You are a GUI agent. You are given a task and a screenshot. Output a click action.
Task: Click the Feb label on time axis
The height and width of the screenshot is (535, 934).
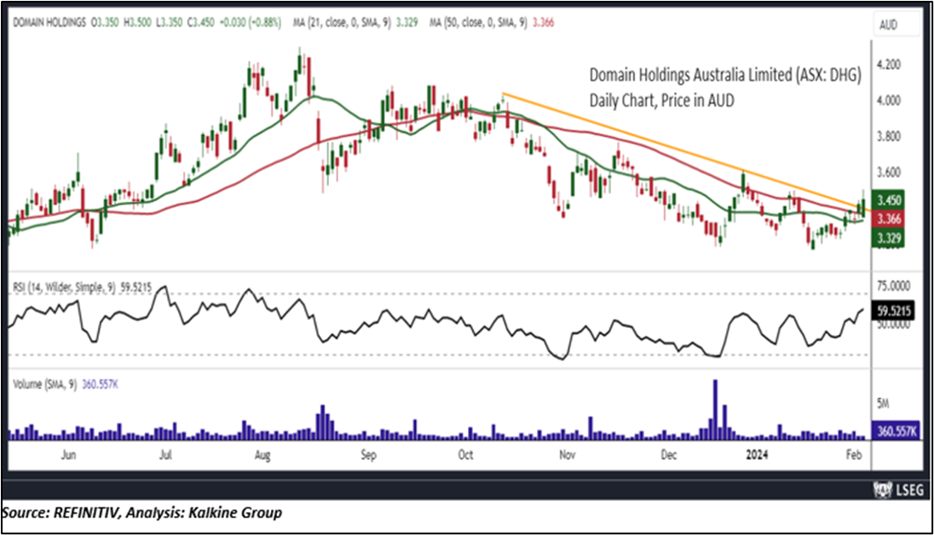[x=854, y=455]
